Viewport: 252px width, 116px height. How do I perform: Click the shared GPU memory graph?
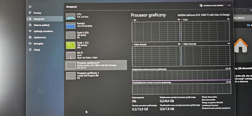coord(182,89)
